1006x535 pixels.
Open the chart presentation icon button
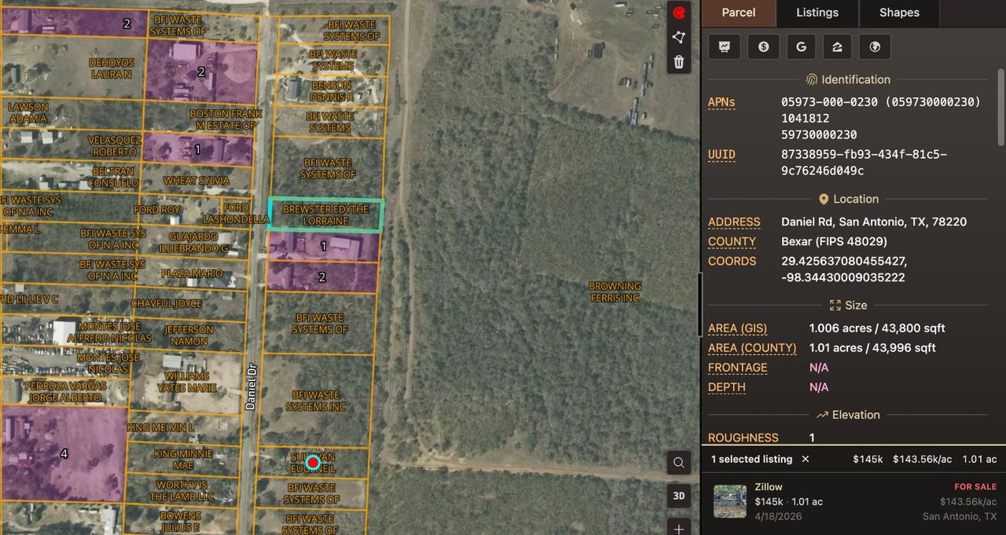[724, 46]
